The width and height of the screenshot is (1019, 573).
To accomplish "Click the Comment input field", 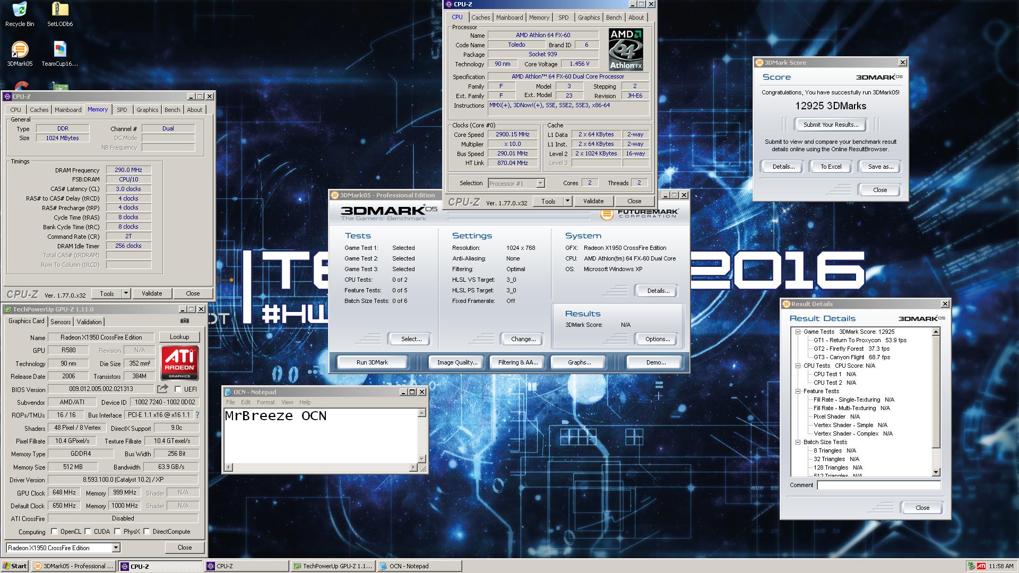I will pos(878,485).
